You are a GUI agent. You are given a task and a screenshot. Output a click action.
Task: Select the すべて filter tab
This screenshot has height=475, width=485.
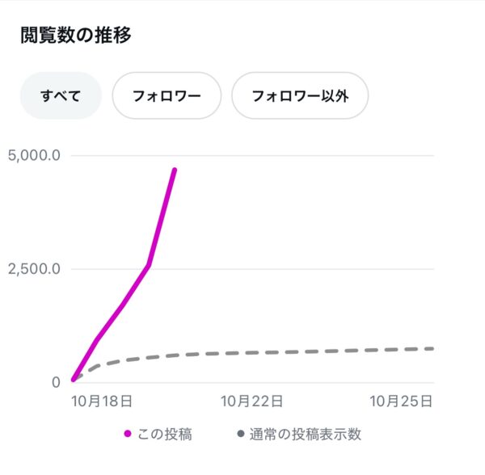[61, 96]
